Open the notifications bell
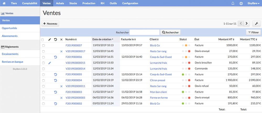The image size is (262, 113). click(233, 3)
